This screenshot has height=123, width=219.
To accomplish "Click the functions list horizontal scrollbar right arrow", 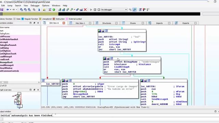I will pyautogui.click(x=39, y=82).
